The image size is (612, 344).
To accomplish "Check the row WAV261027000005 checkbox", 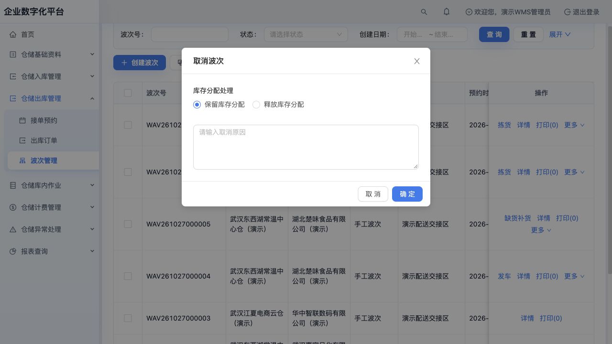I will click(x=128, y=224).
